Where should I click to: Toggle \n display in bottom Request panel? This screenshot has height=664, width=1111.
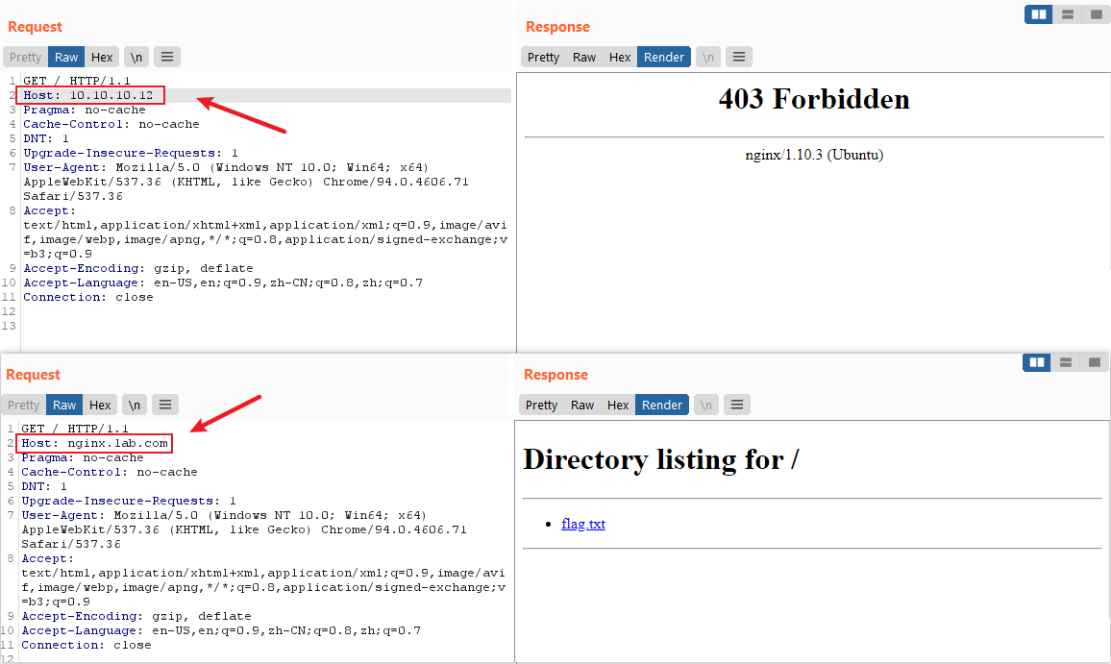134,405
